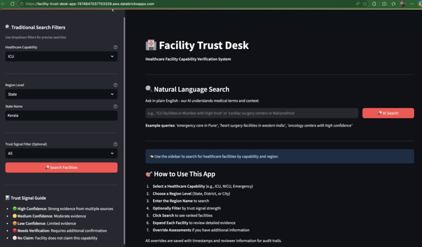Open the browser settings and more menu
This screenshot has height=247, width=422.
412,4
